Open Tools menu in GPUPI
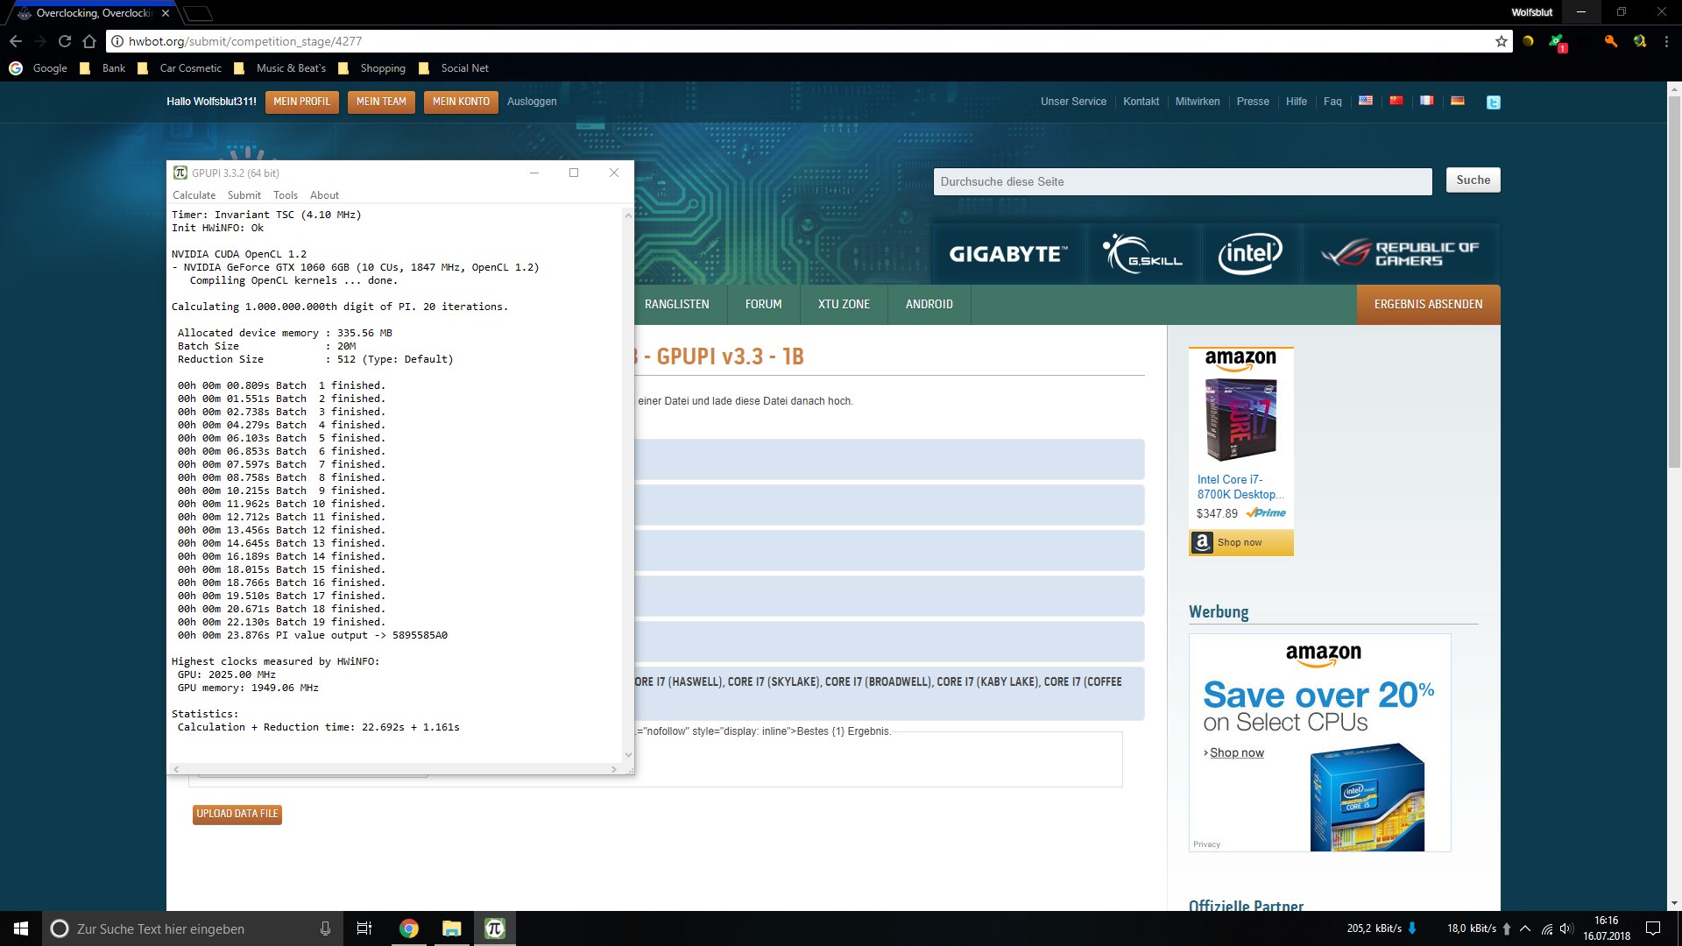Viewport: 1682px width, 946px height. coord(286,195)
